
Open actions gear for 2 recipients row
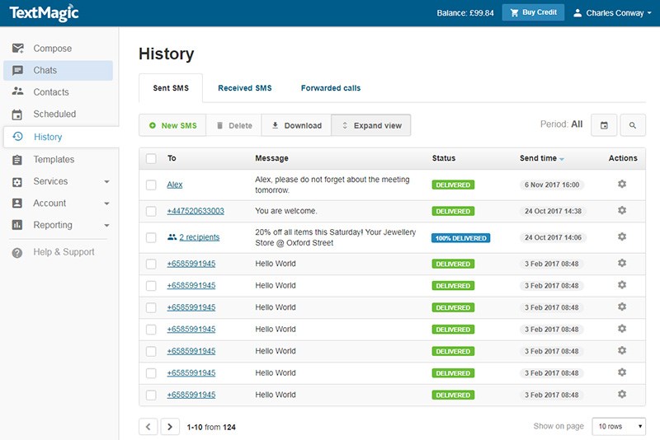622,236
